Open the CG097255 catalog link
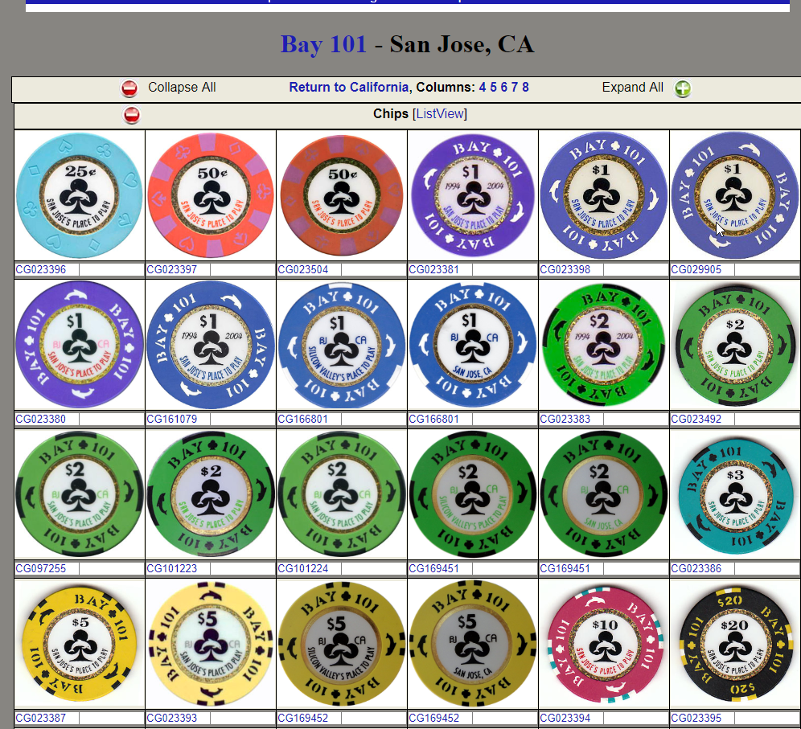Screen dimensions: 801x729 [40, 569]
